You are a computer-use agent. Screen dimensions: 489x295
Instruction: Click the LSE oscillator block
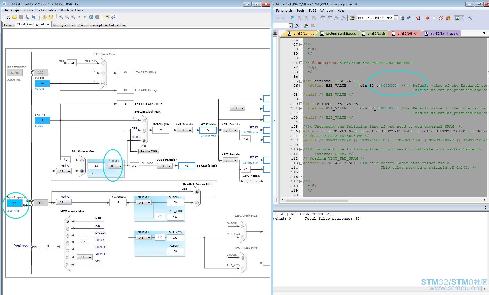coord(41,72)
